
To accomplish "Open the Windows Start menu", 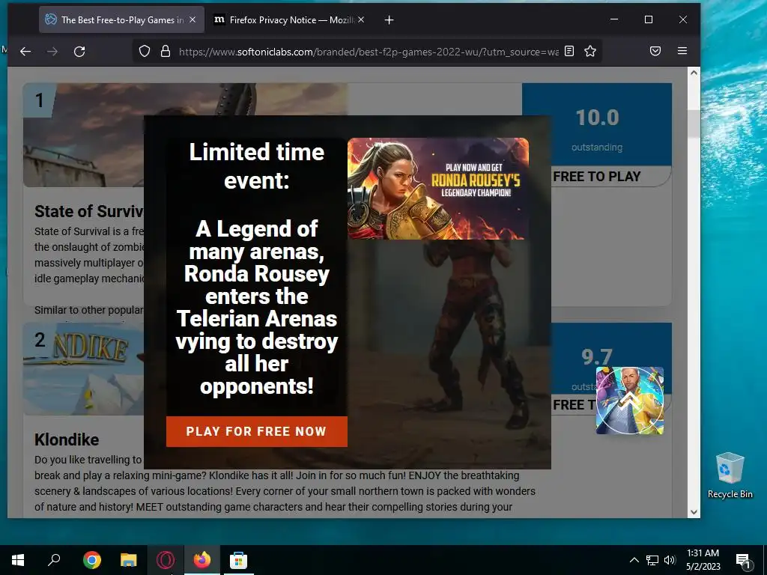I will pos(18,560).
